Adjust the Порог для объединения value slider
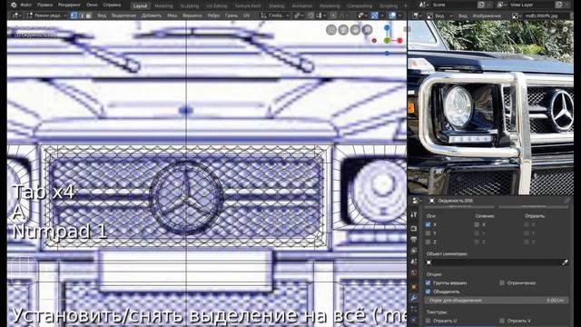Viewport: 581px width, 327px height. pos(497,301)
